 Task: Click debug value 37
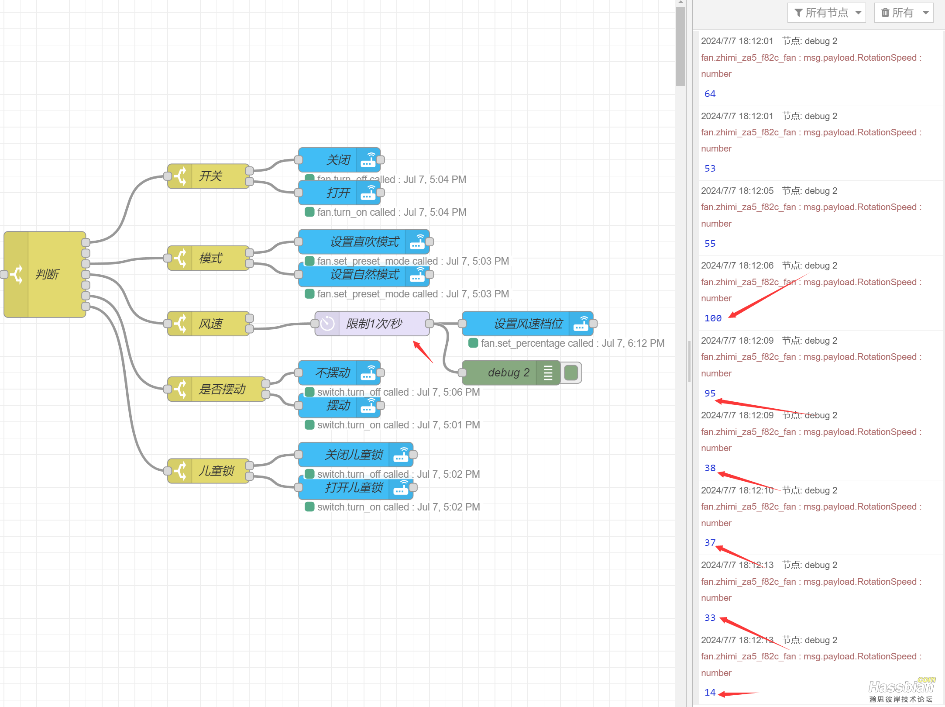click(710, 543)
